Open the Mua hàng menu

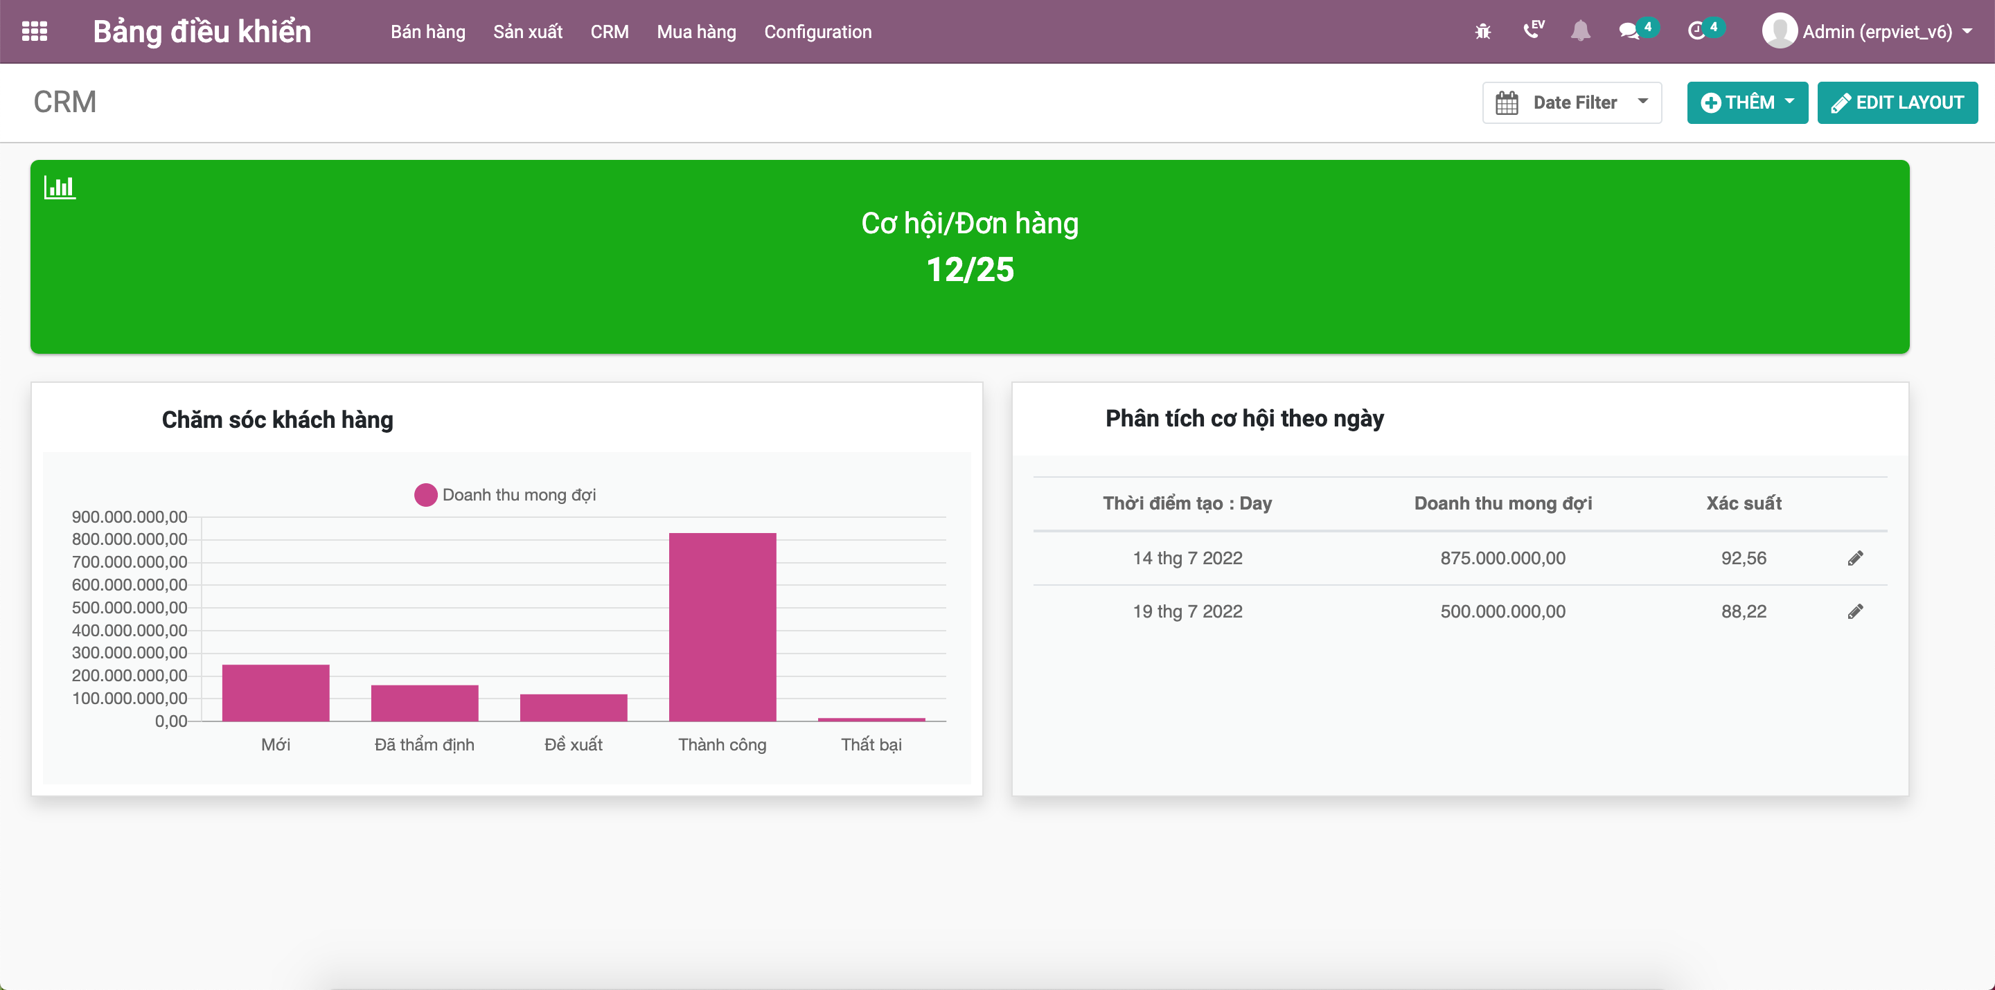coord(695,32)
